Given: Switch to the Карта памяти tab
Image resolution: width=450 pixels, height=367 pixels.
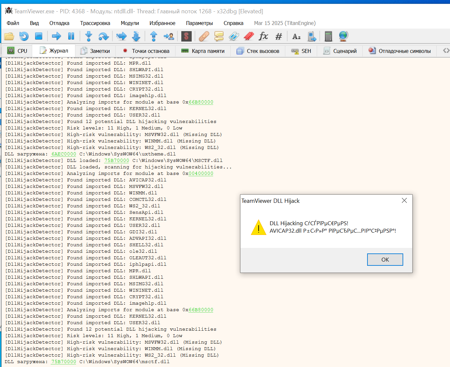Looking at the screenshot, I should point(203,51).
